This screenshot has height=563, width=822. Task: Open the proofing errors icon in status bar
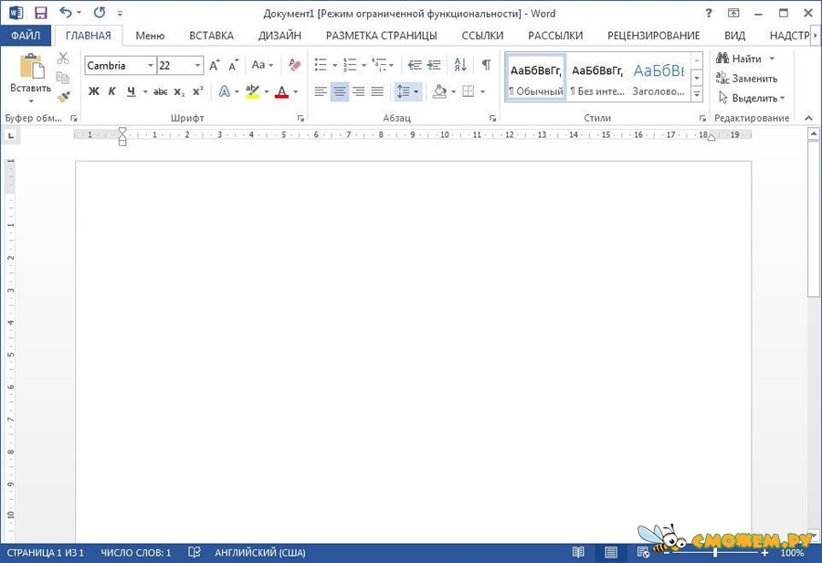(195, 552)
